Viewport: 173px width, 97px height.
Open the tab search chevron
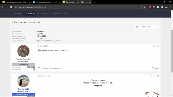(x=152, y=2)
